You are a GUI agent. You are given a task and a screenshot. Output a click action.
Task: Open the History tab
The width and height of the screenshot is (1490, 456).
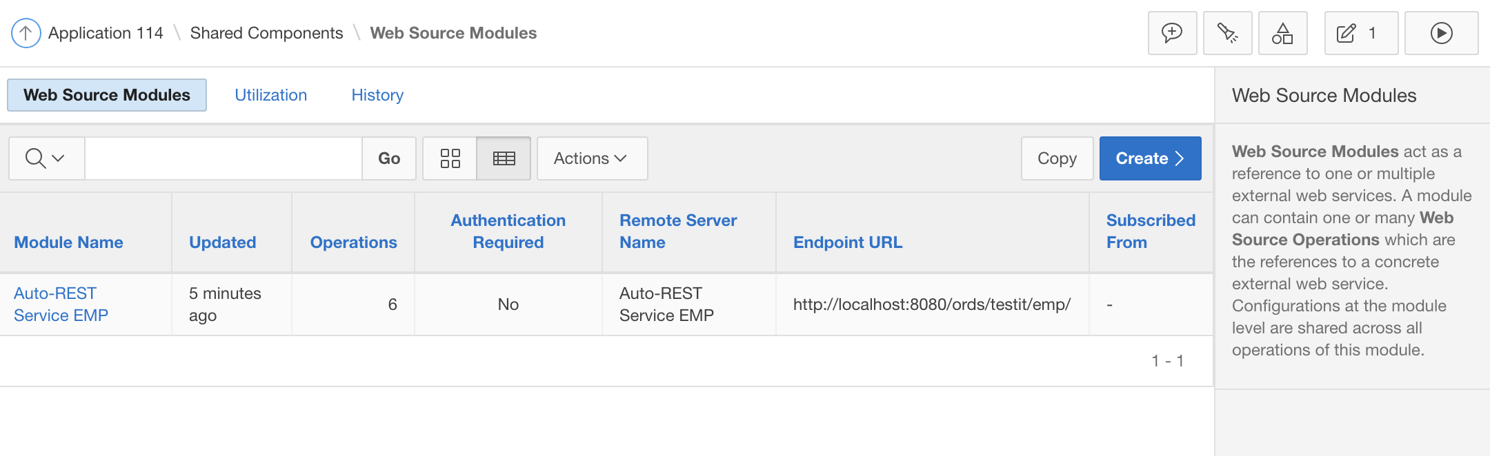(x=377, y=95)
